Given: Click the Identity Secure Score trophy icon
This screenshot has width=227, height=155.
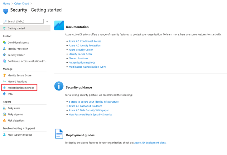Looking at the screenshot, I should click(x=4, y=75).
